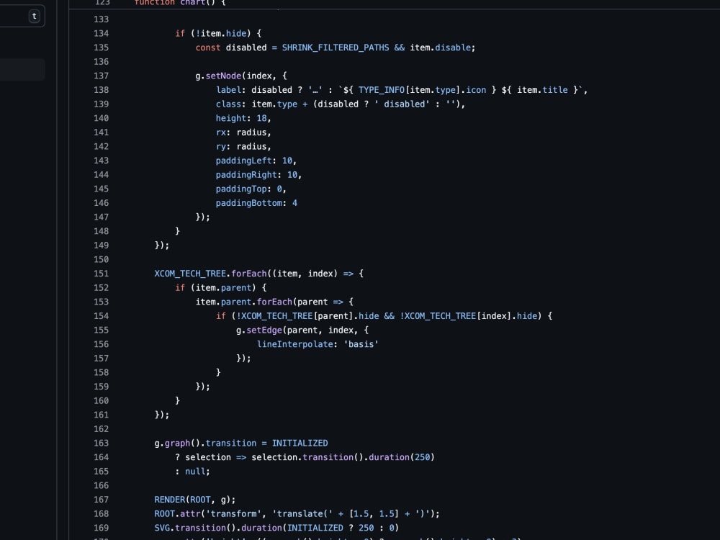Select line number 156
This screenshot has height=540, width=720.
coord(101,344)
